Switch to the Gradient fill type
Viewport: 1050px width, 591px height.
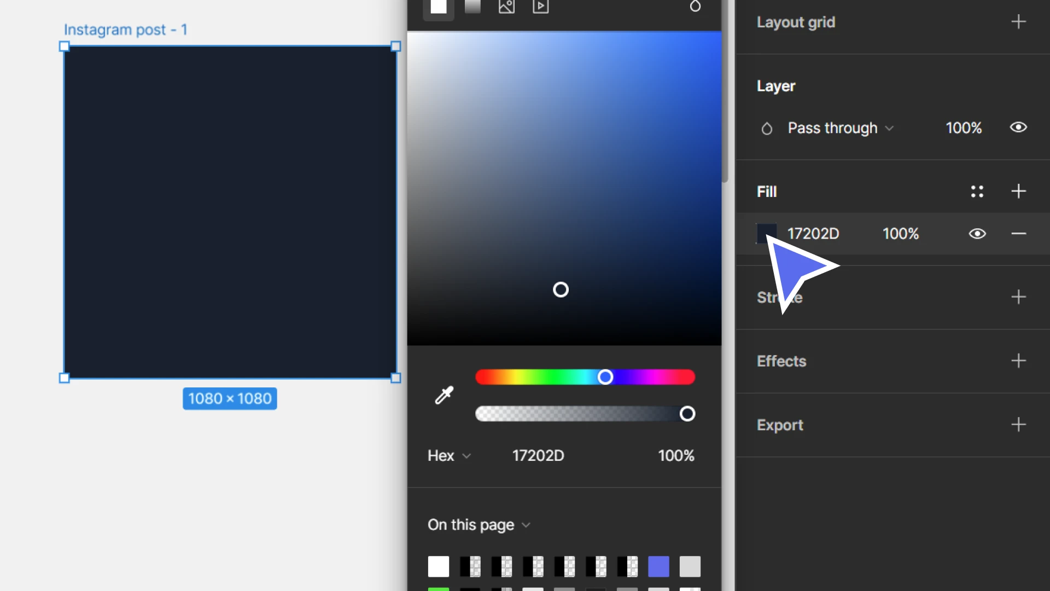coord(472,8)
